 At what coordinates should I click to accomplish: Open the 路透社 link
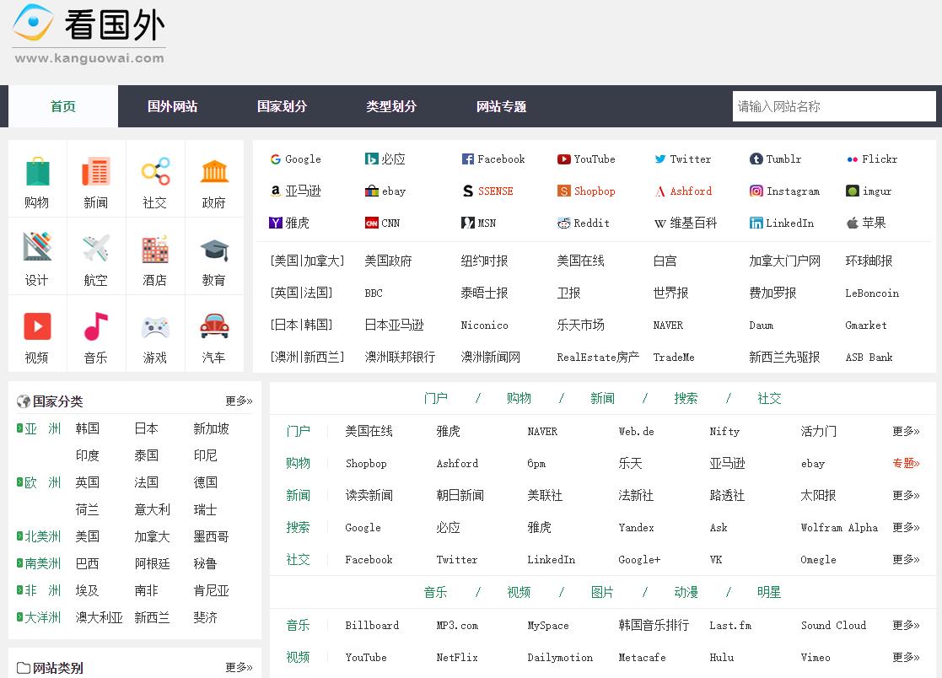click(727, 496)
